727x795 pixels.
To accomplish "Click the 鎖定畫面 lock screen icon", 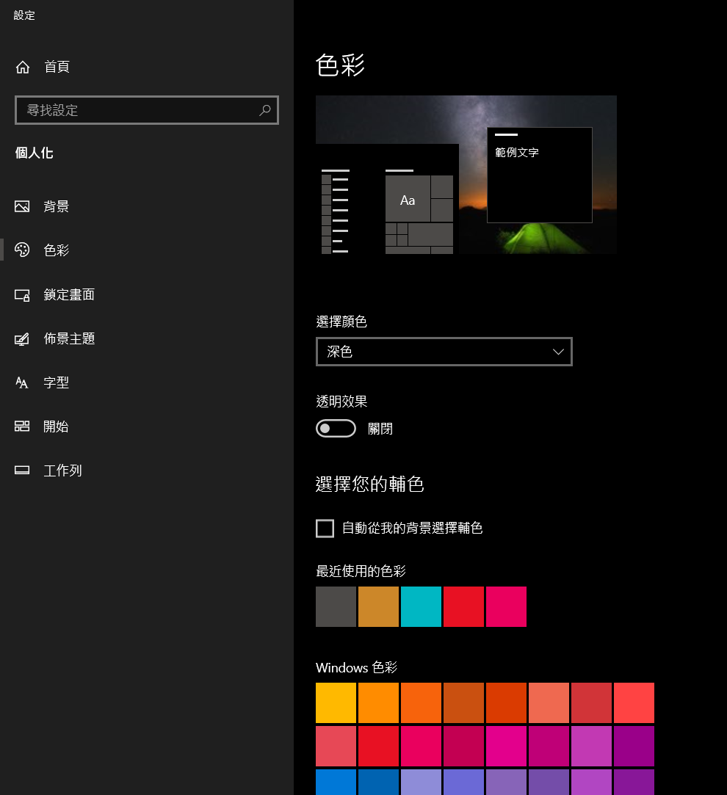I will [22, 295].
